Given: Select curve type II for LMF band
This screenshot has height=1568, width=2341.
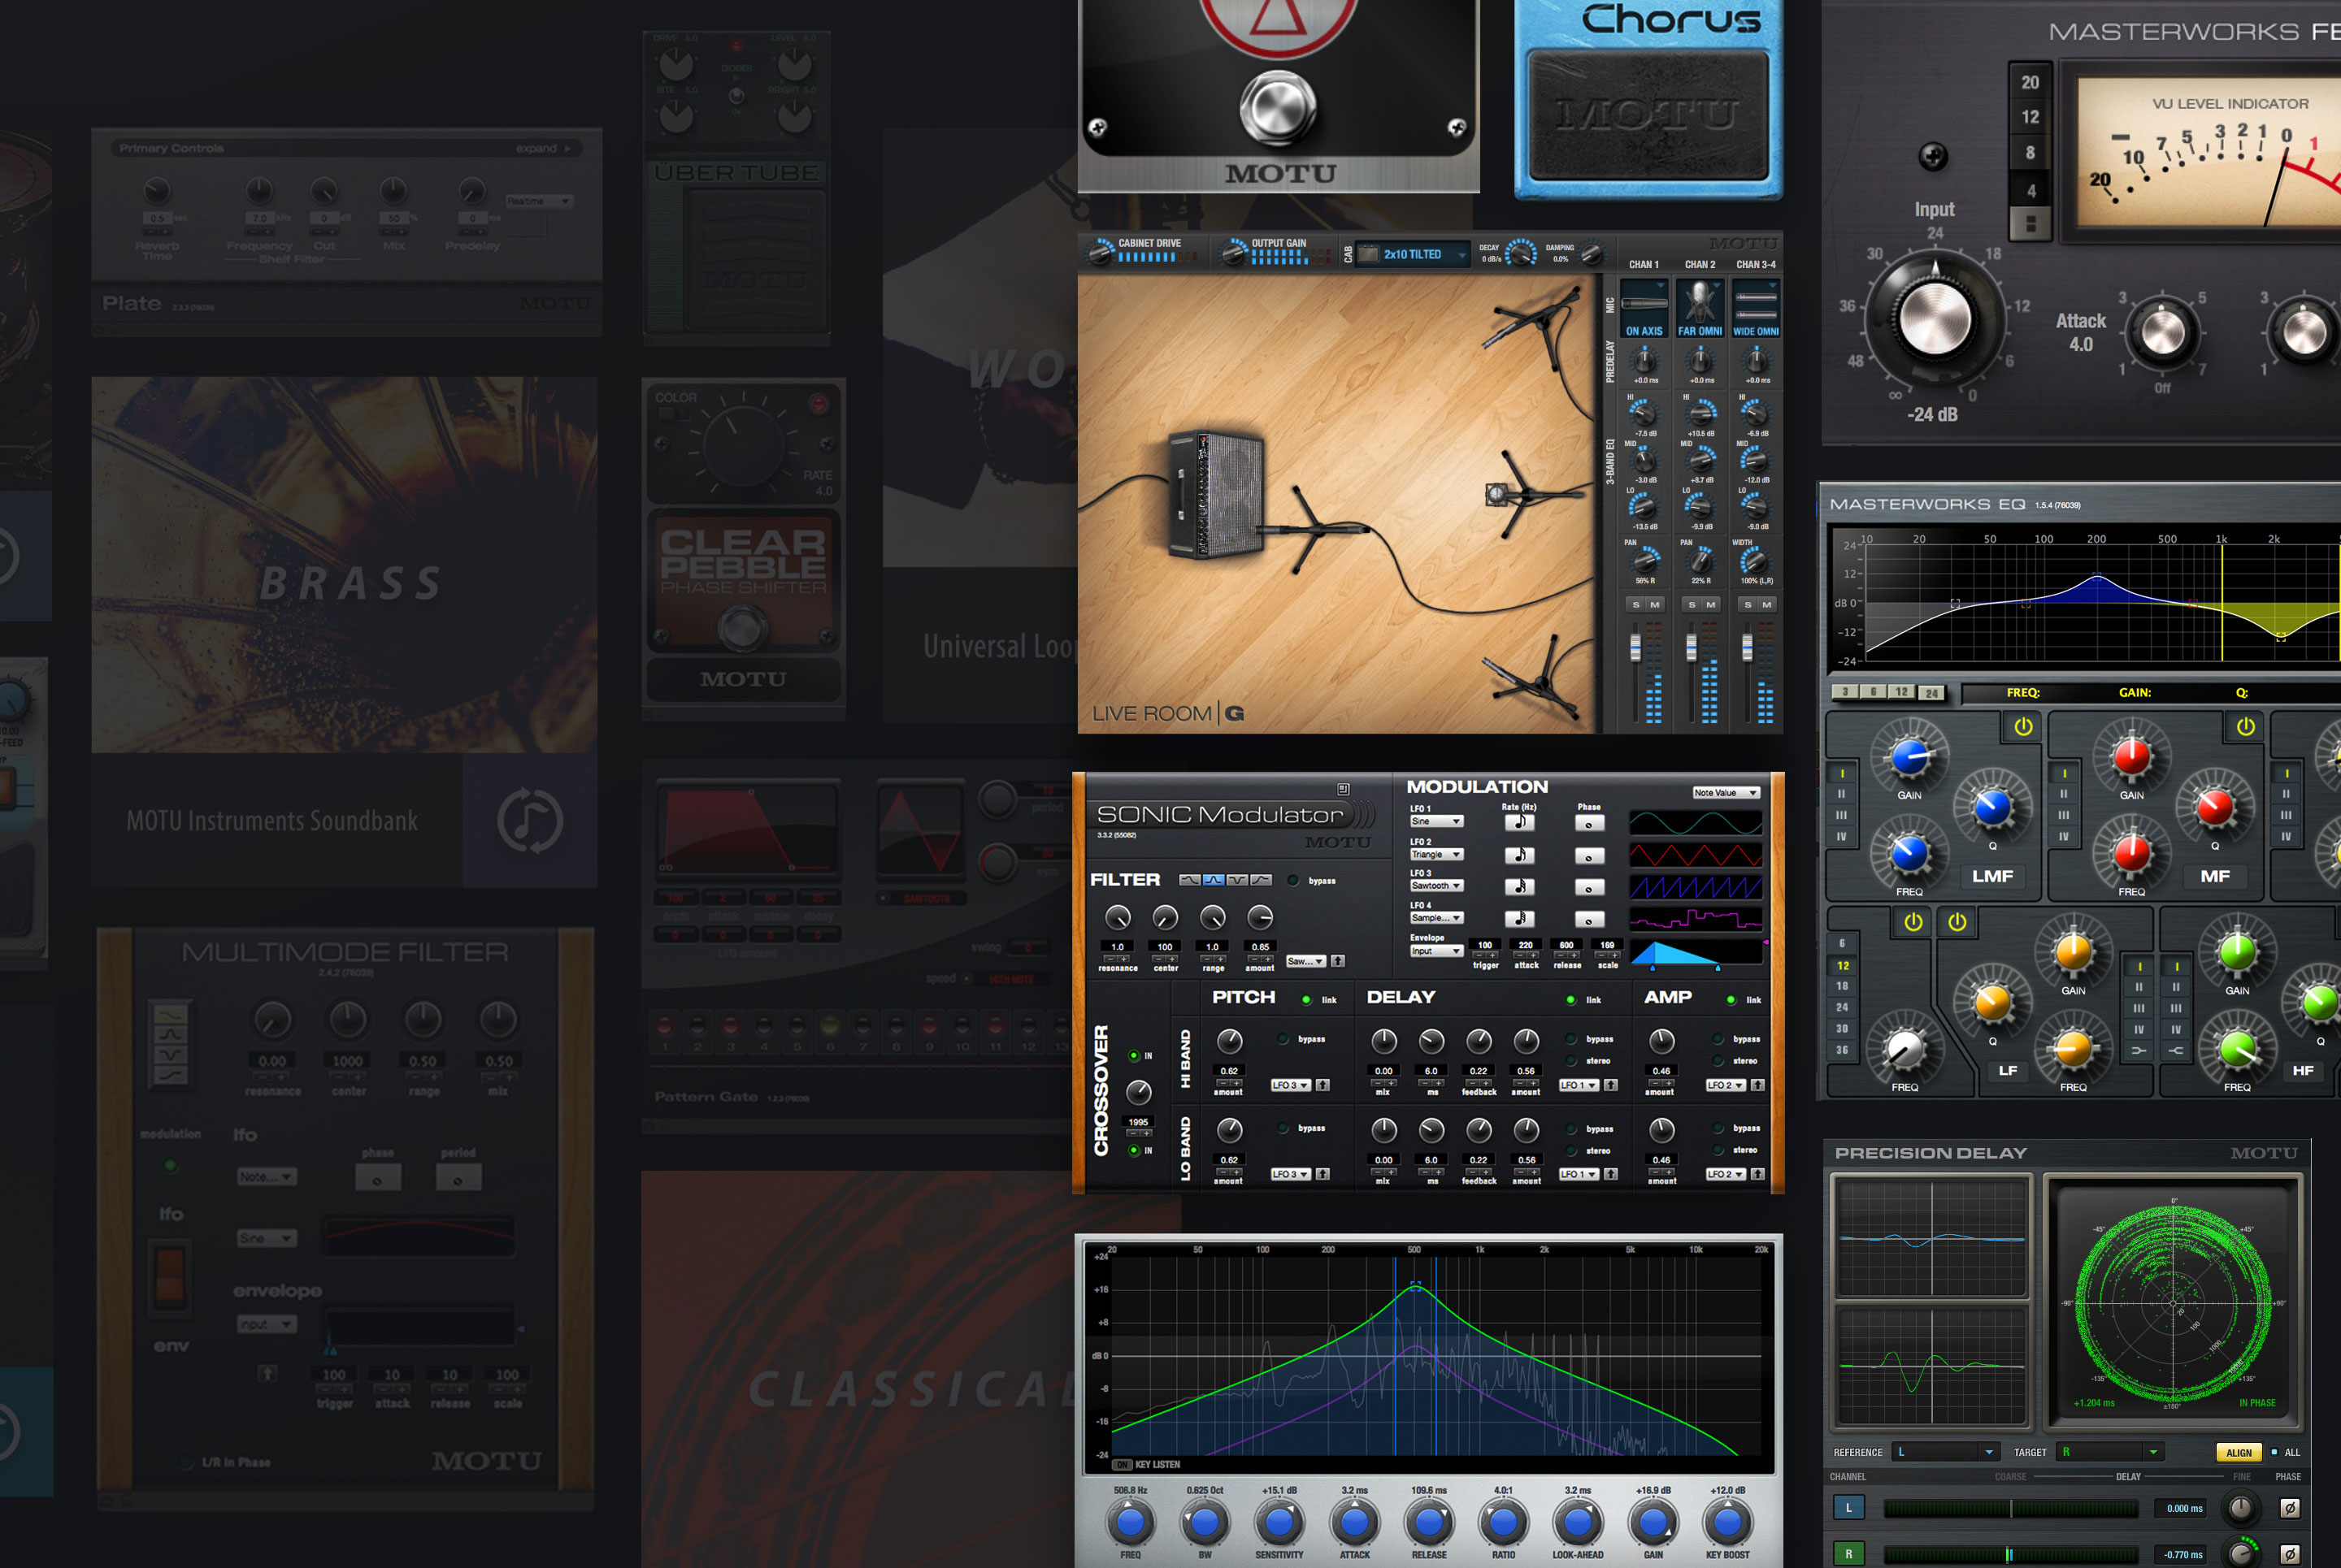Looking at the screenshot, I should click(x=1842, y=794).
